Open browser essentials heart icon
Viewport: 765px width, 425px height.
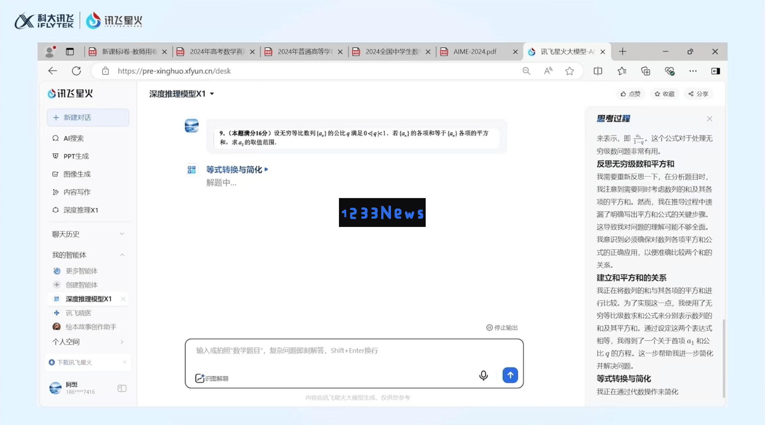point(670,71)
